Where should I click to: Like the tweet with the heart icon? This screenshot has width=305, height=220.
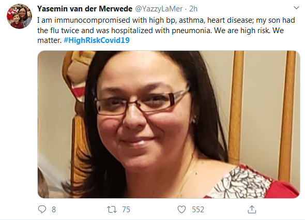tap(181, 210)
